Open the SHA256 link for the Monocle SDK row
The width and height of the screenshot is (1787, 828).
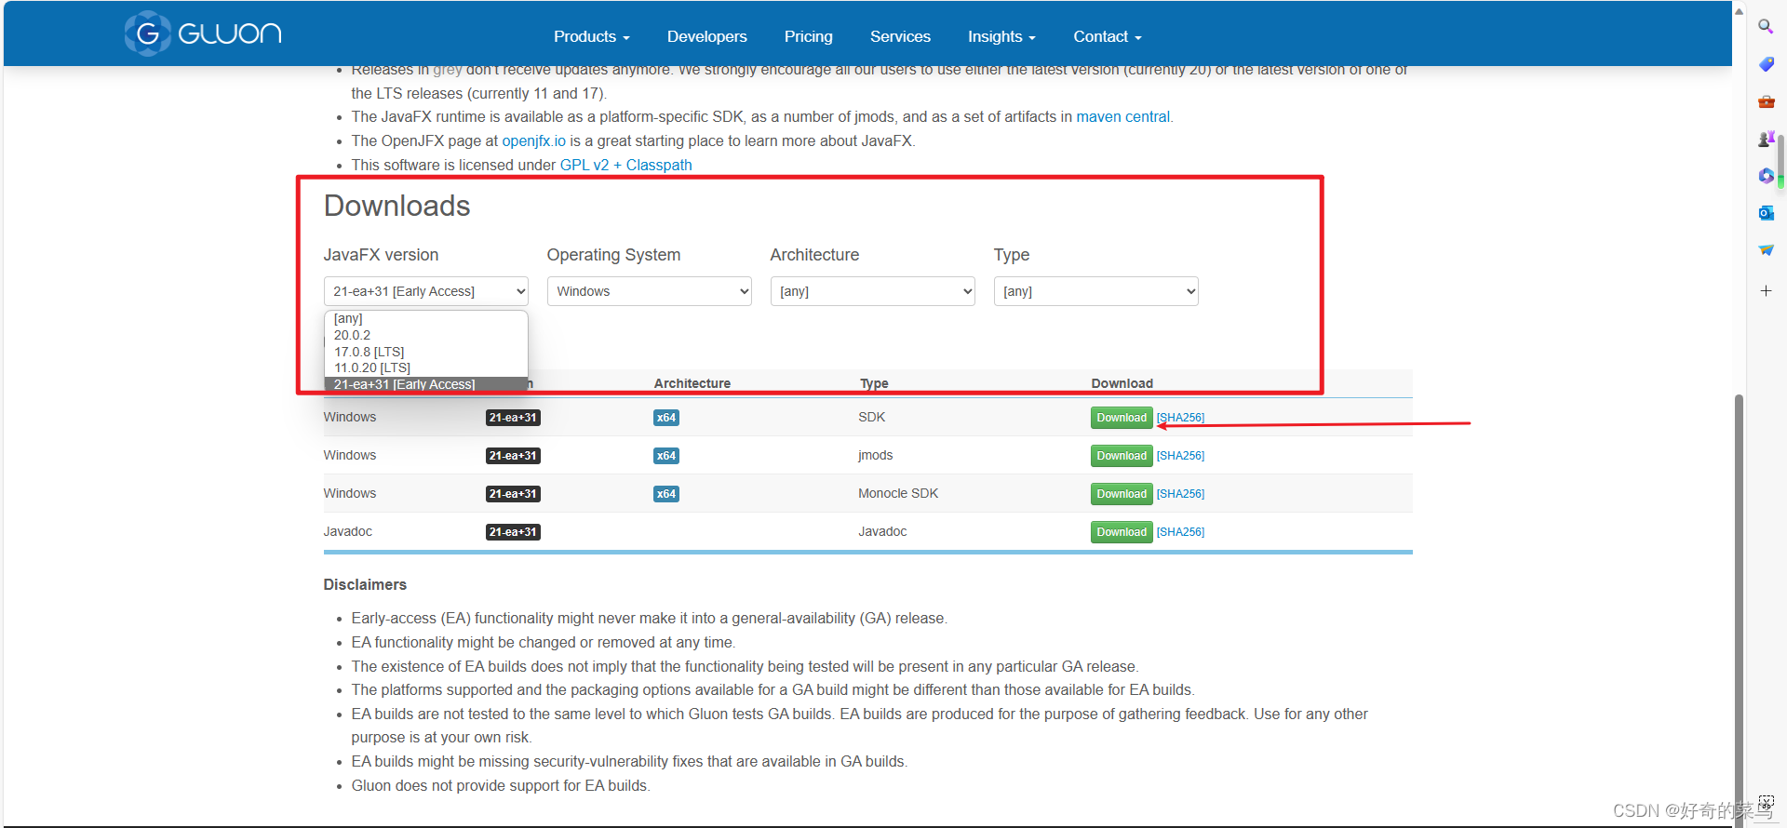point(1180,494)
